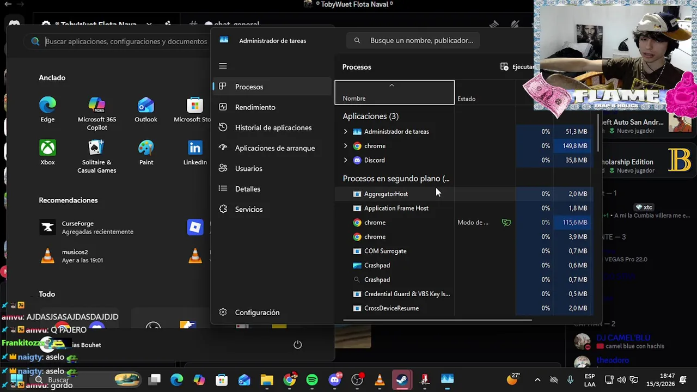Image resolution: width=697 pixels, height=392 pixels.
Task: Open VLC from the taskbar
Action: pyautogui.click(x=380, y=379)
